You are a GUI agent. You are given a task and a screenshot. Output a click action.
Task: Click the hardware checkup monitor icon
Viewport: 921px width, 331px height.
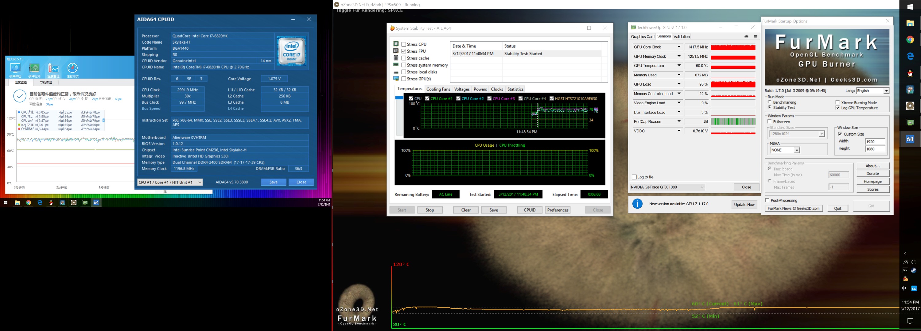click(15, 68)
